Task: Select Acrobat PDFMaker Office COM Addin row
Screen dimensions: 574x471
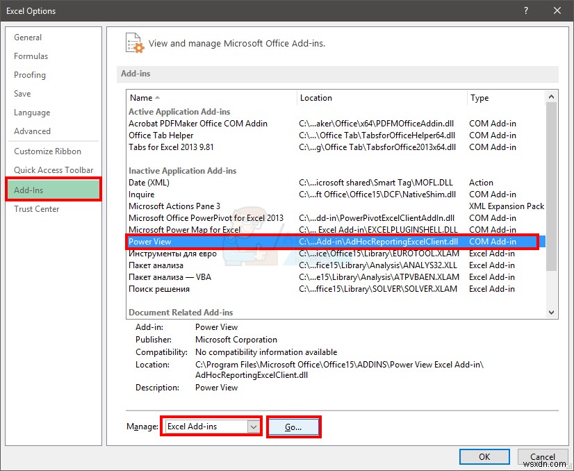Action: (x=336, y=124)
